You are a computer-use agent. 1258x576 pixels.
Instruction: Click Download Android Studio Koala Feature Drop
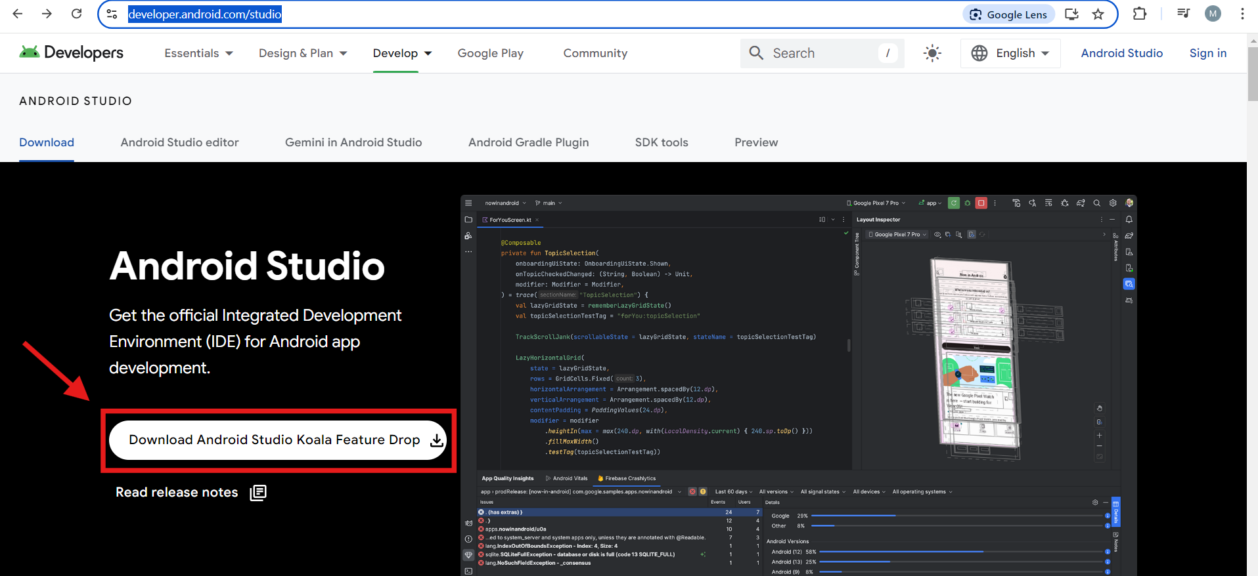pos(279,440)
